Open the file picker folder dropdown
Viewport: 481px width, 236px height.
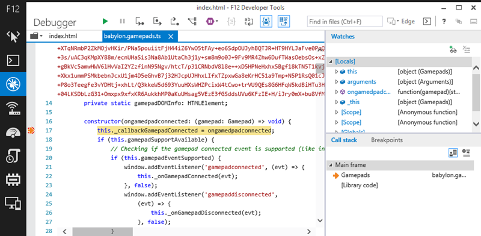pyautogui.click(x=36, y=36)
